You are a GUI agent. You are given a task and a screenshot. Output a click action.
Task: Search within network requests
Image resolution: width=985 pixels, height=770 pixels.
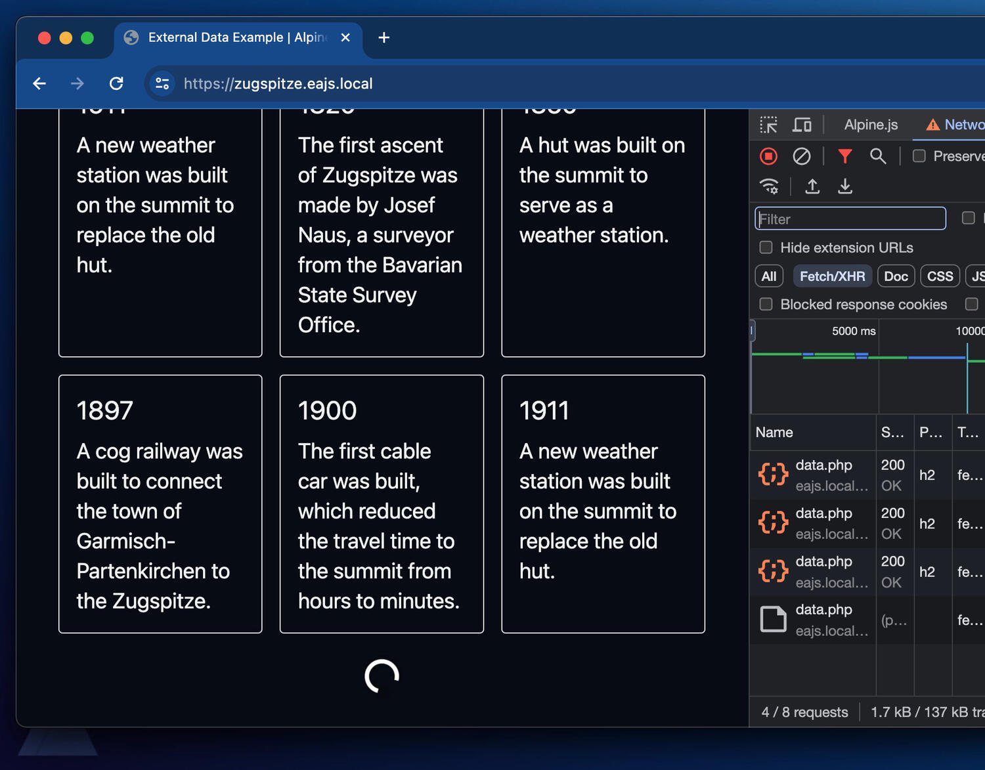tap(879, 156)
